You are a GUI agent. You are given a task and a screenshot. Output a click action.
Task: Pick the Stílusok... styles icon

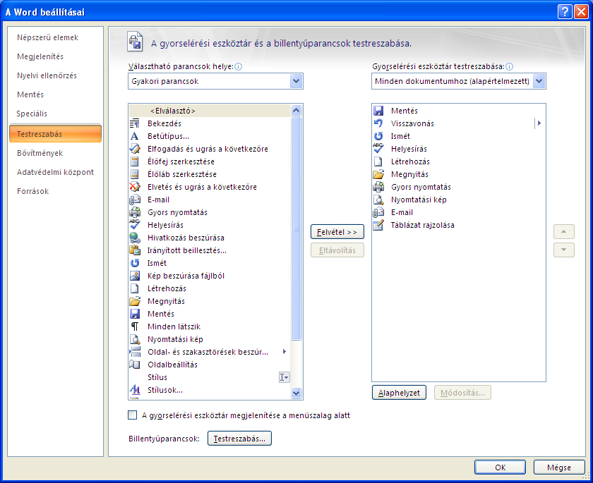coord(135,390)
